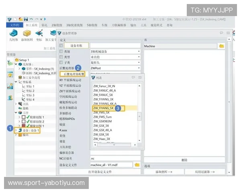
Task: Click folder icon next to machine_all - V1.mdf
Action: [137, 165]
